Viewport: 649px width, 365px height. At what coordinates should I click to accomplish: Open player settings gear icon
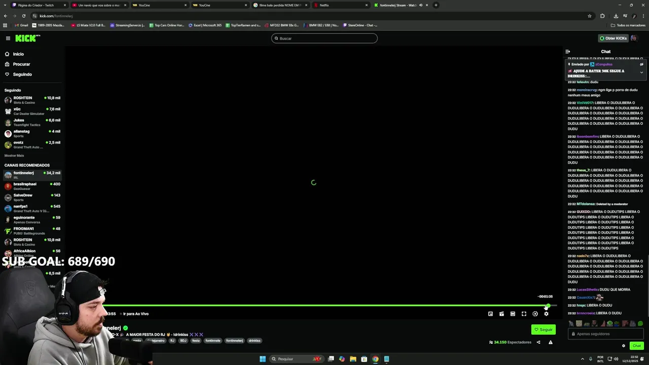pyautogui.click(x=546, y=314)
